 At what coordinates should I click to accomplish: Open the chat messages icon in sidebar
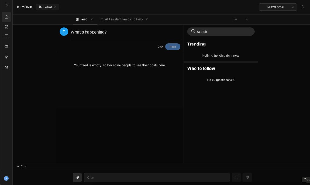[x=6, y=36]
